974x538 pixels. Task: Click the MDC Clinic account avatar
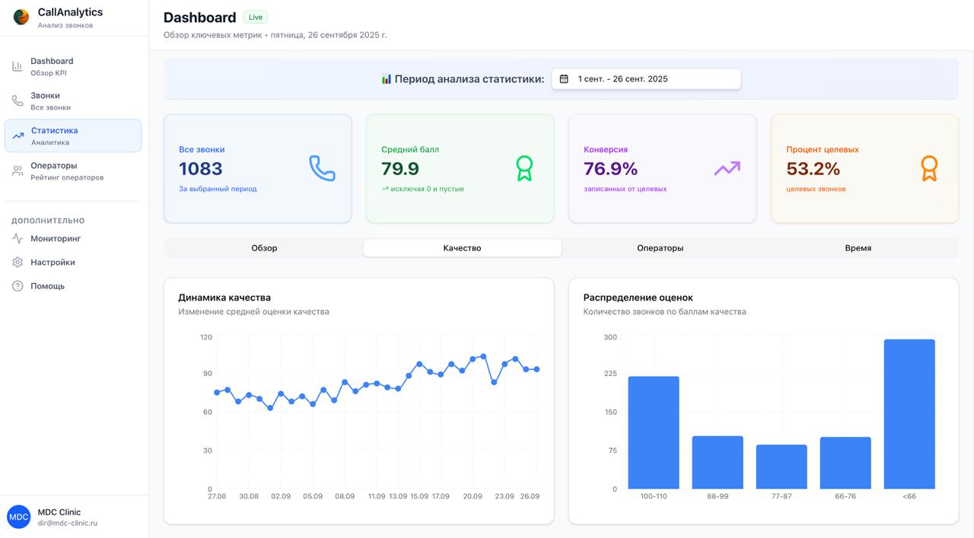pos(18,517)
